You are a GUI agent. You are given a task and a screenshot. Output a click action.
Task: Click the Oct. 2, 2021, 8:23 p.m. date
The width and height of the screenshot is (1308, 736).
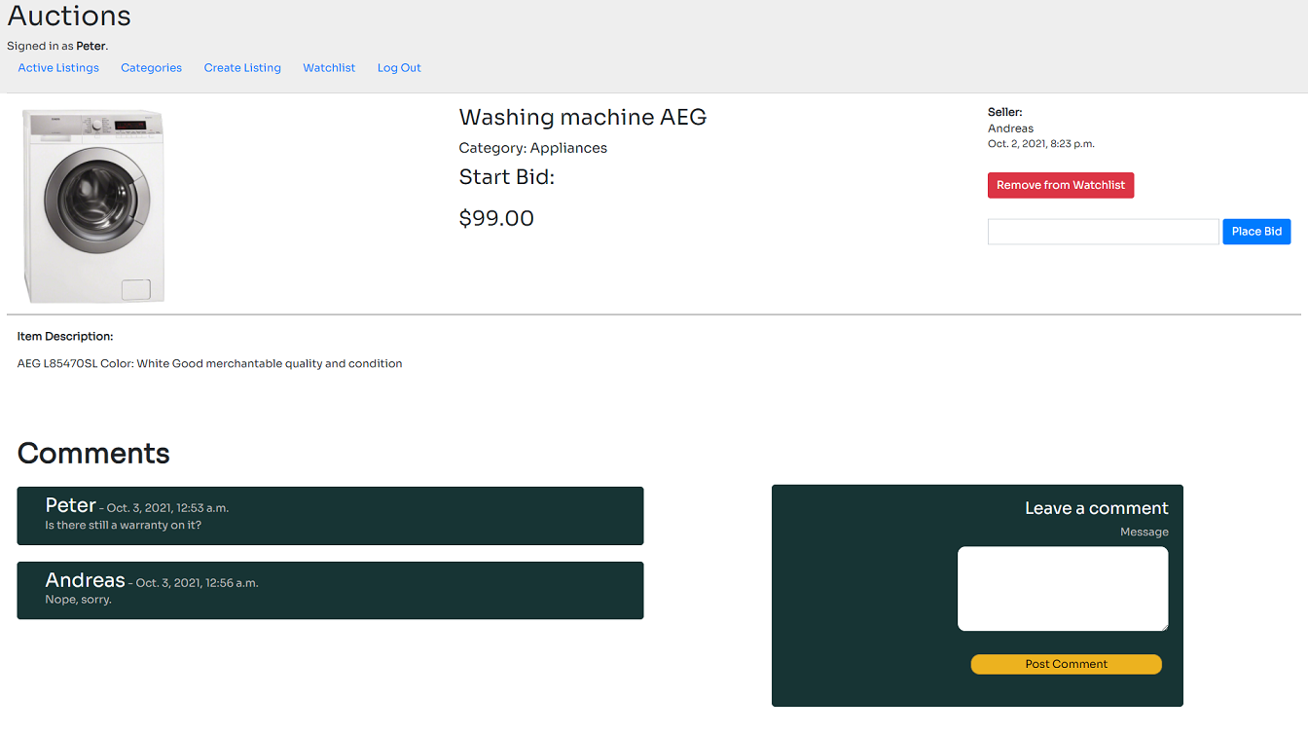coord(1041,144)
